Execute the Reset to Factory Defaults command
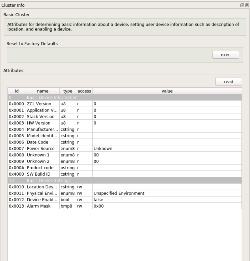This screenshot has height=261, width=250. click(x=226, y=55)
